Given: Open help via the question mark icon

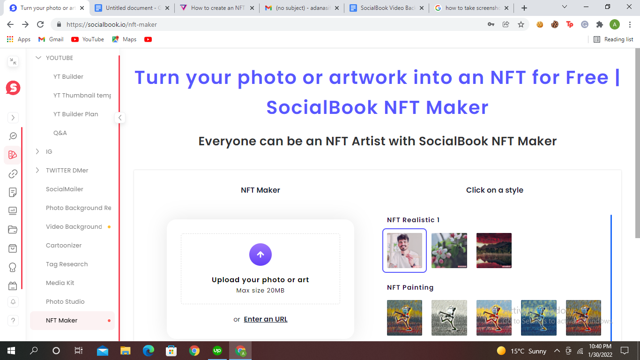Looking at the screenshot, I should point(13,321).
